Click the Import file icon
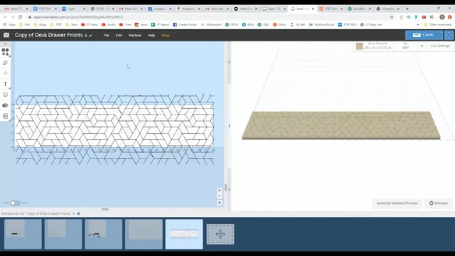Screen dimensions: 455x256 (x=5, y=116)
